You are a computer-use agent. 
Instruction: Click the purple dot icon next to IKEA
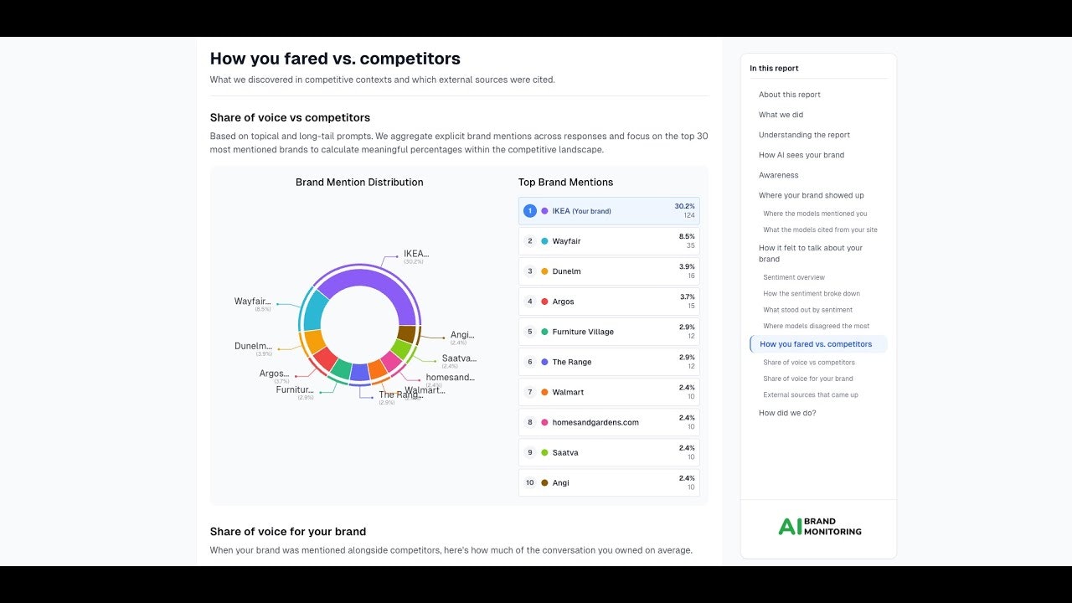coord(543,211)
